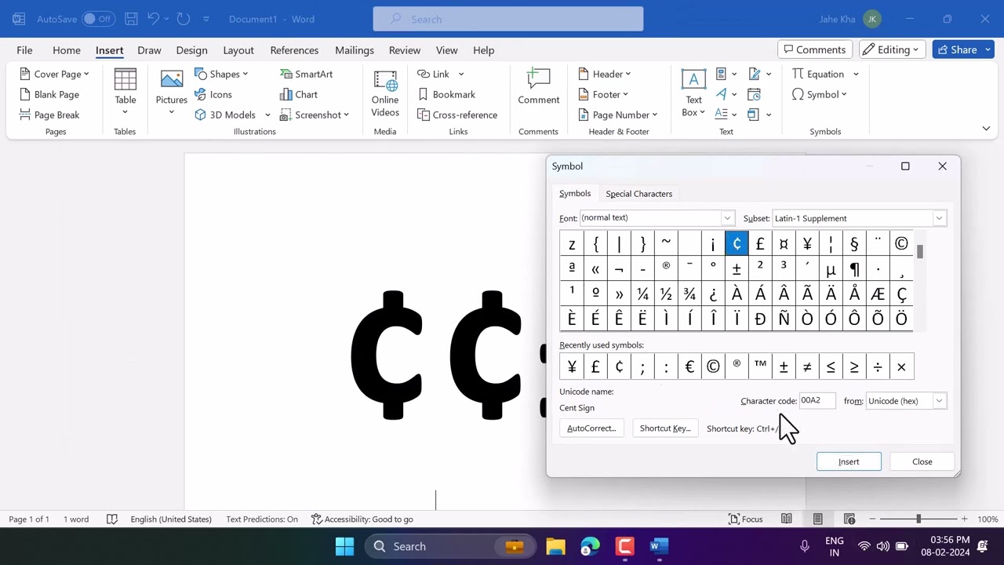Viewport: 1004px width, 565px height.
Task: Click the Shortcut Key... button
Action: [x=665, y=428]
